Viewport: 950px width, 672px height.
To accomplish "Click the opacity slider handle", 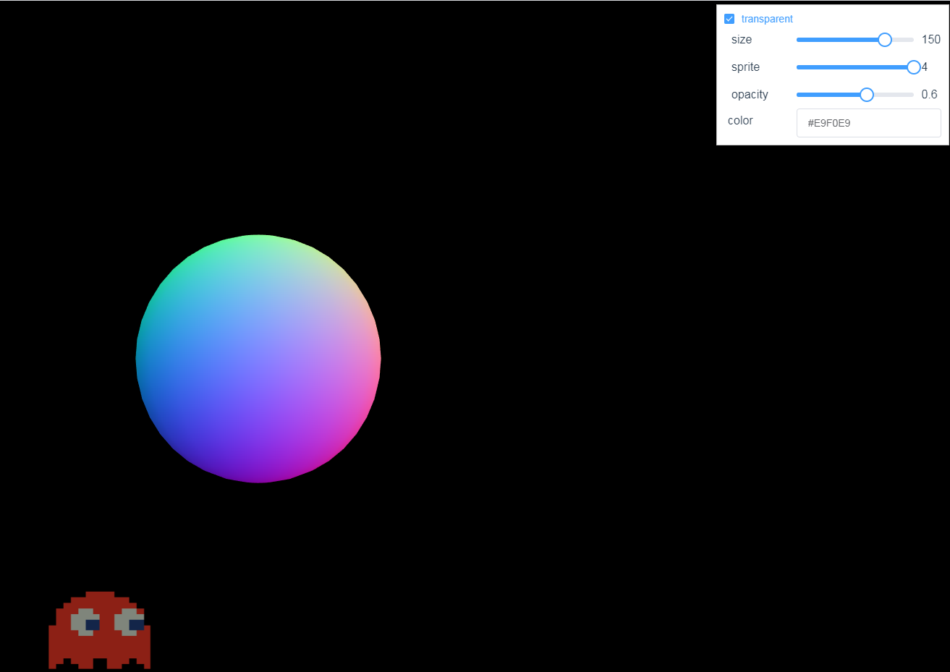I will [866, 94].
